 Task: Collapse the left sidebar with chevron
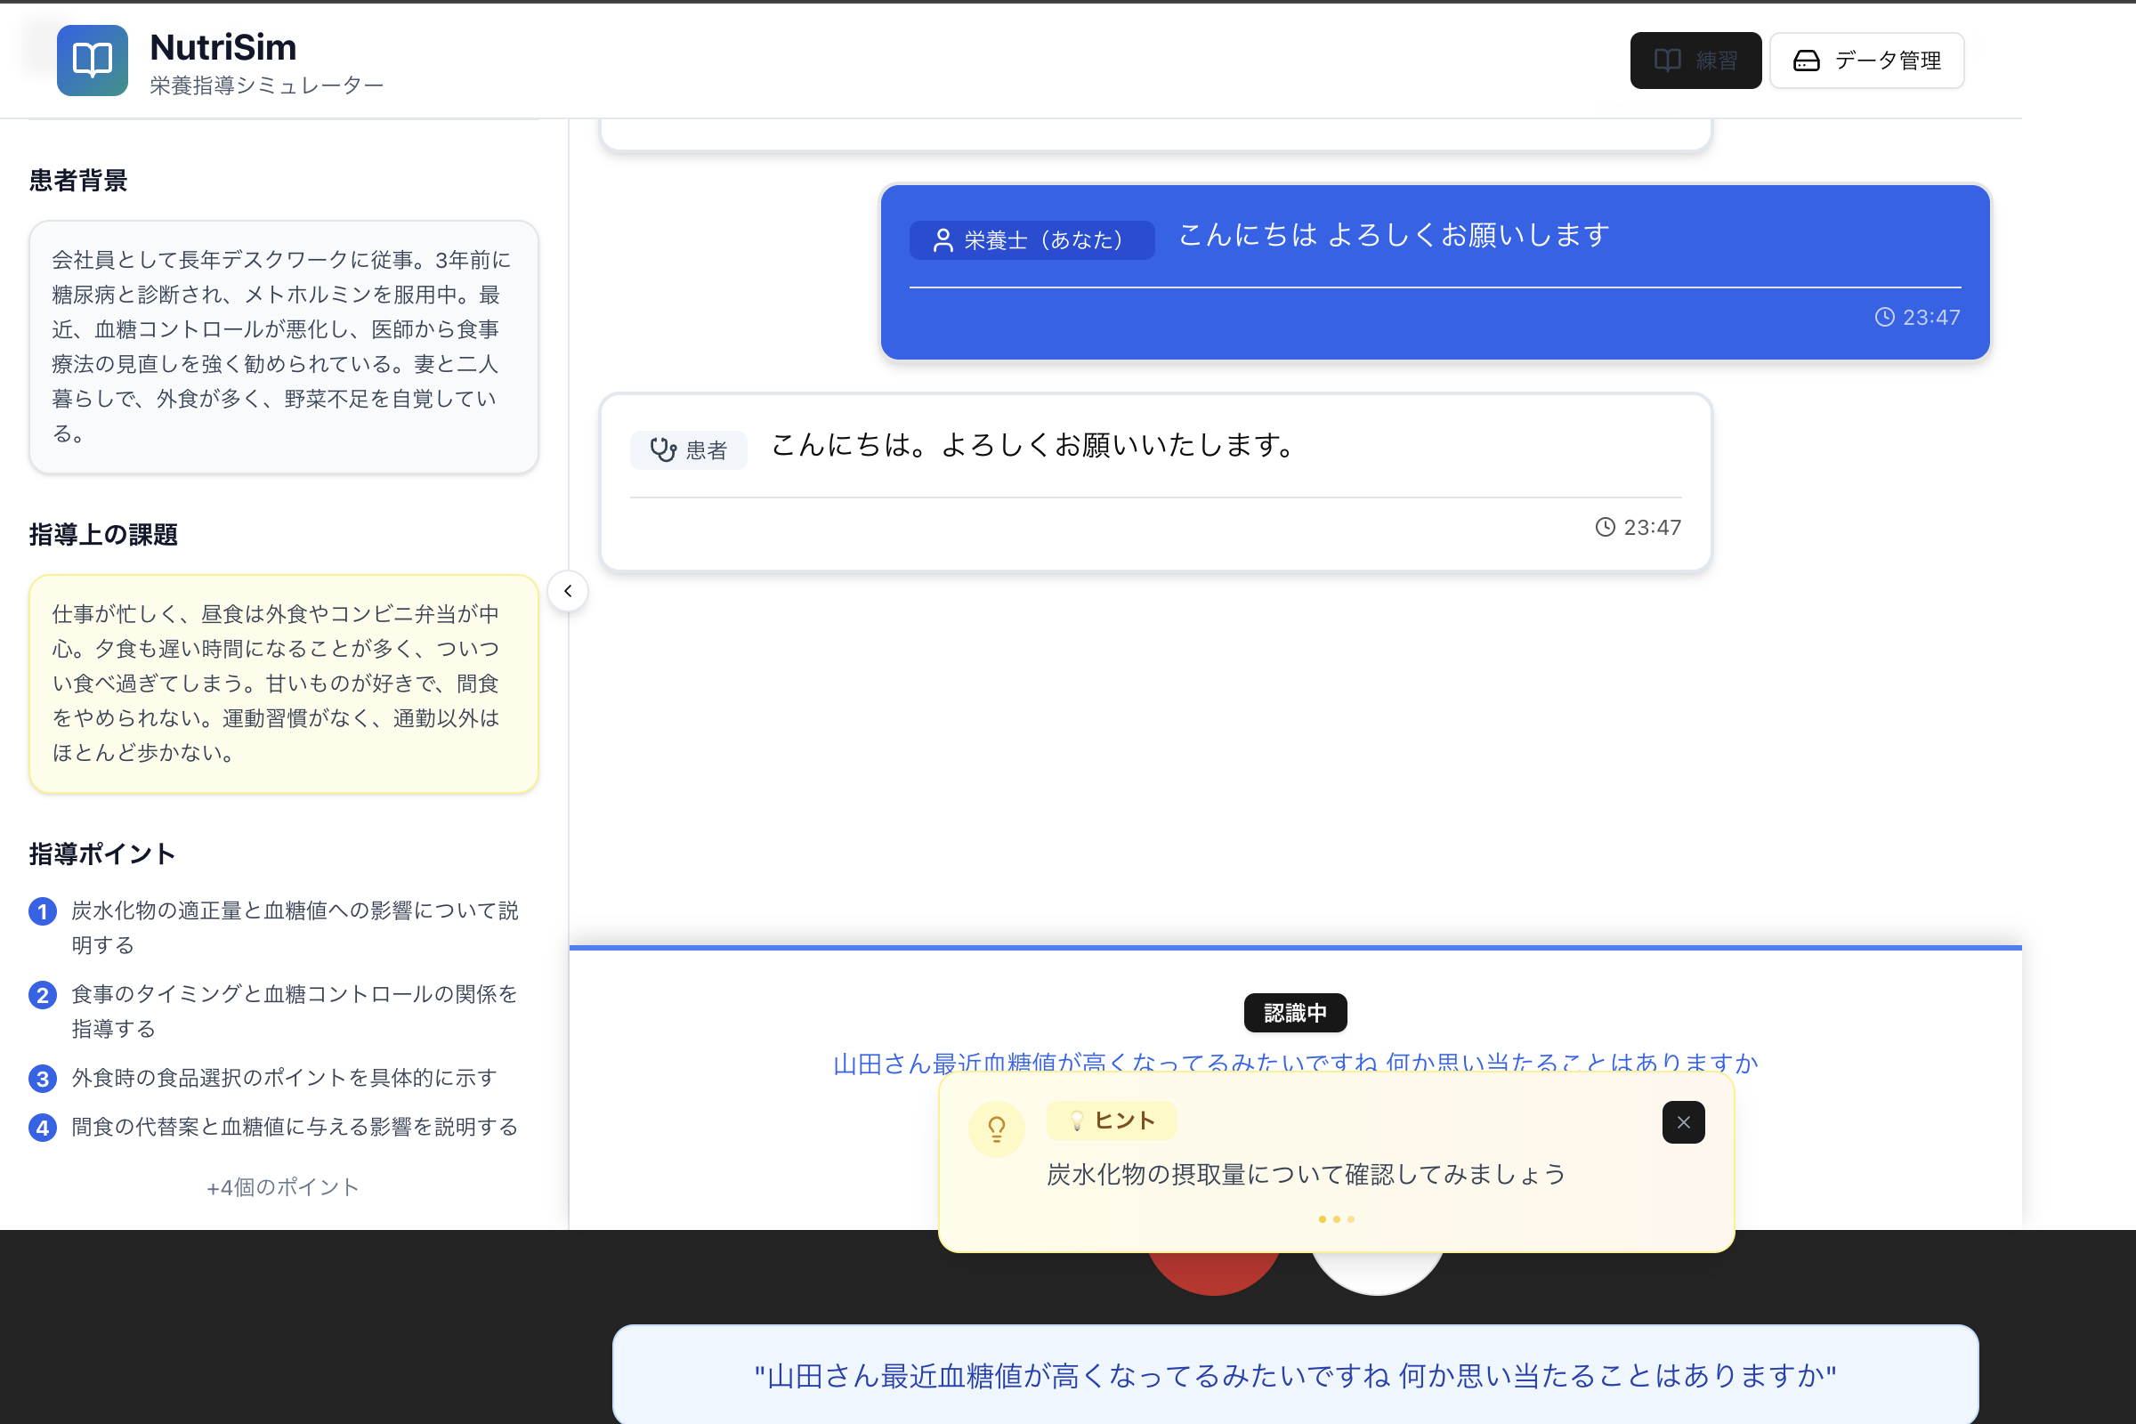click(x=568, y=591)
